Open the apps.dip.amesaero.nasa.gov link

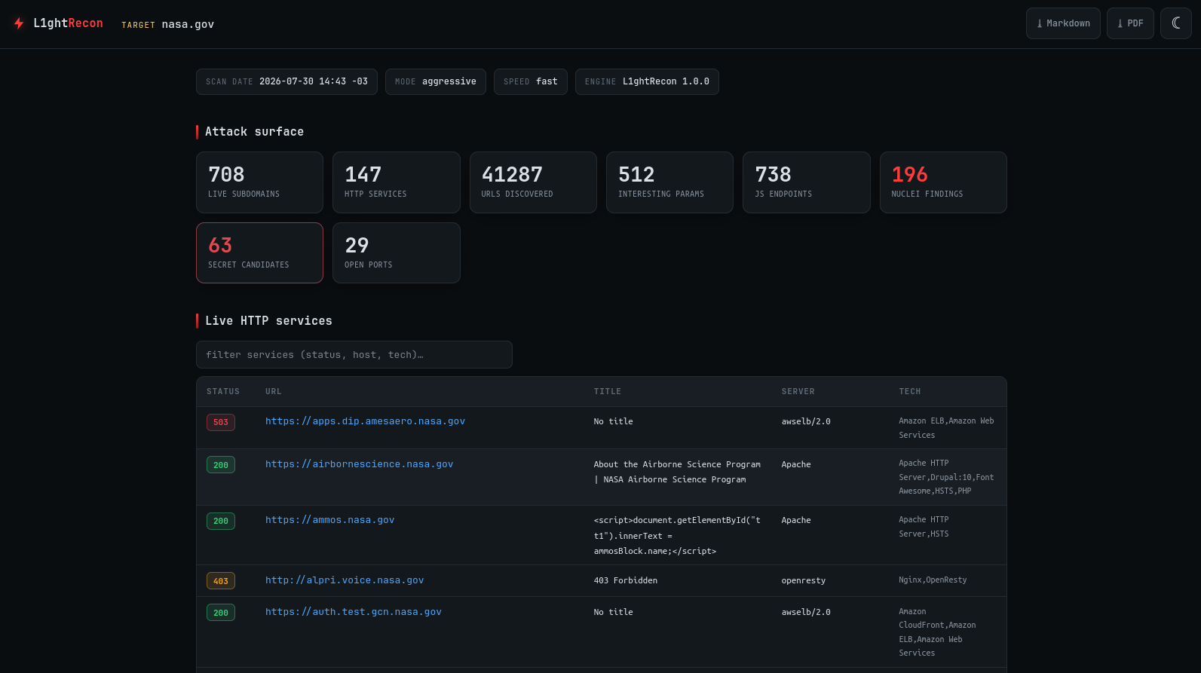(x=365, y=421)
